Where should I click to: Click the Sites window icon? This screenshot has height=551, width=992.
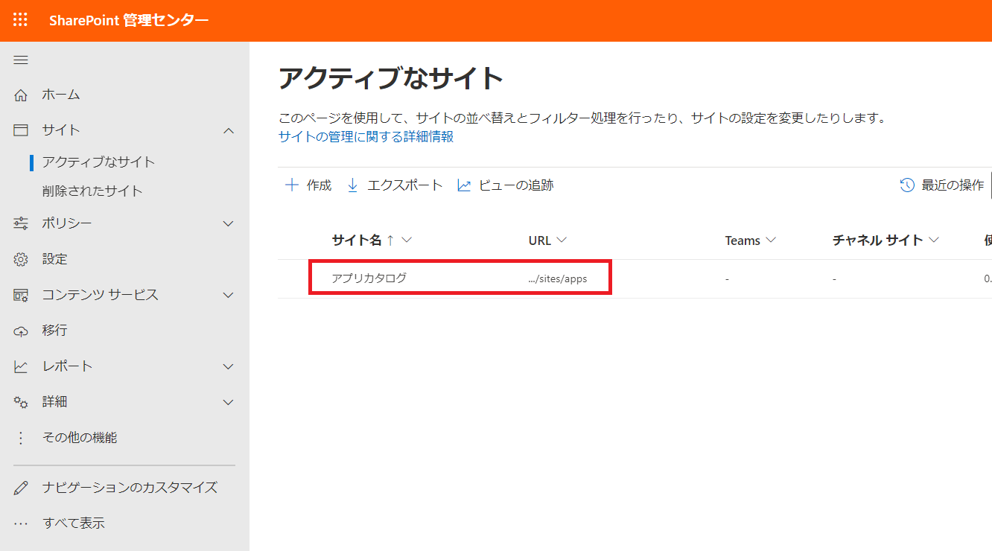point(21,130)
